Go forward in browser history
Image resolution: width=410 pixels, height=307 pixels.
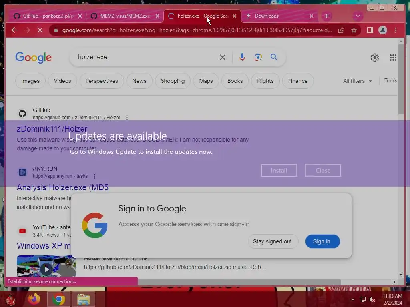point(27,30)
